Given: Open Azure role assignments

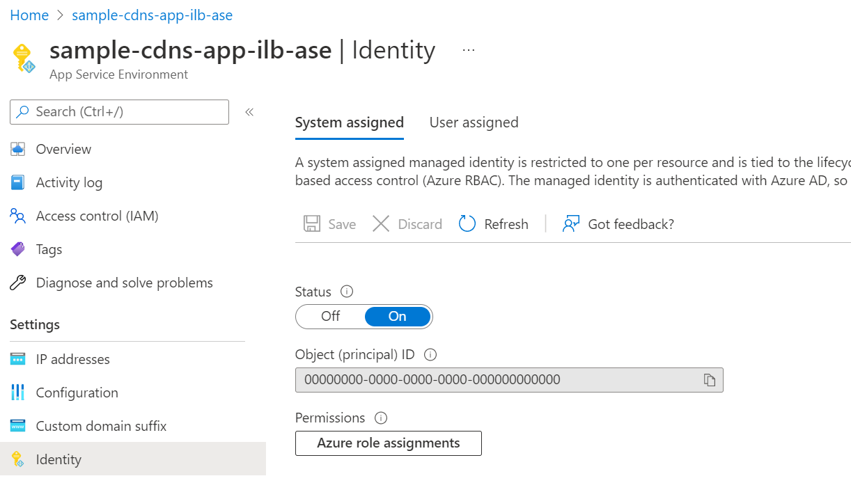Looking at the screenshot, I should coord(388,443).
